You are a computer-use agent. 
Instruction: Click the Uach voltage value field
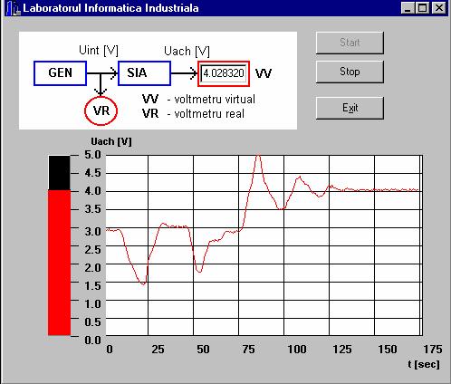(x=224, y=73)
